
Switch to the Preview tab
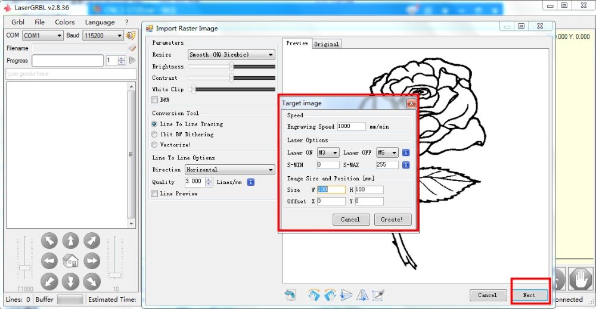click(x=297, y=43)
